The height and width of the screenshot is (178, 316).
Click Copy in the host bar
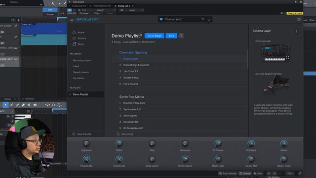[x=97, y=13]
